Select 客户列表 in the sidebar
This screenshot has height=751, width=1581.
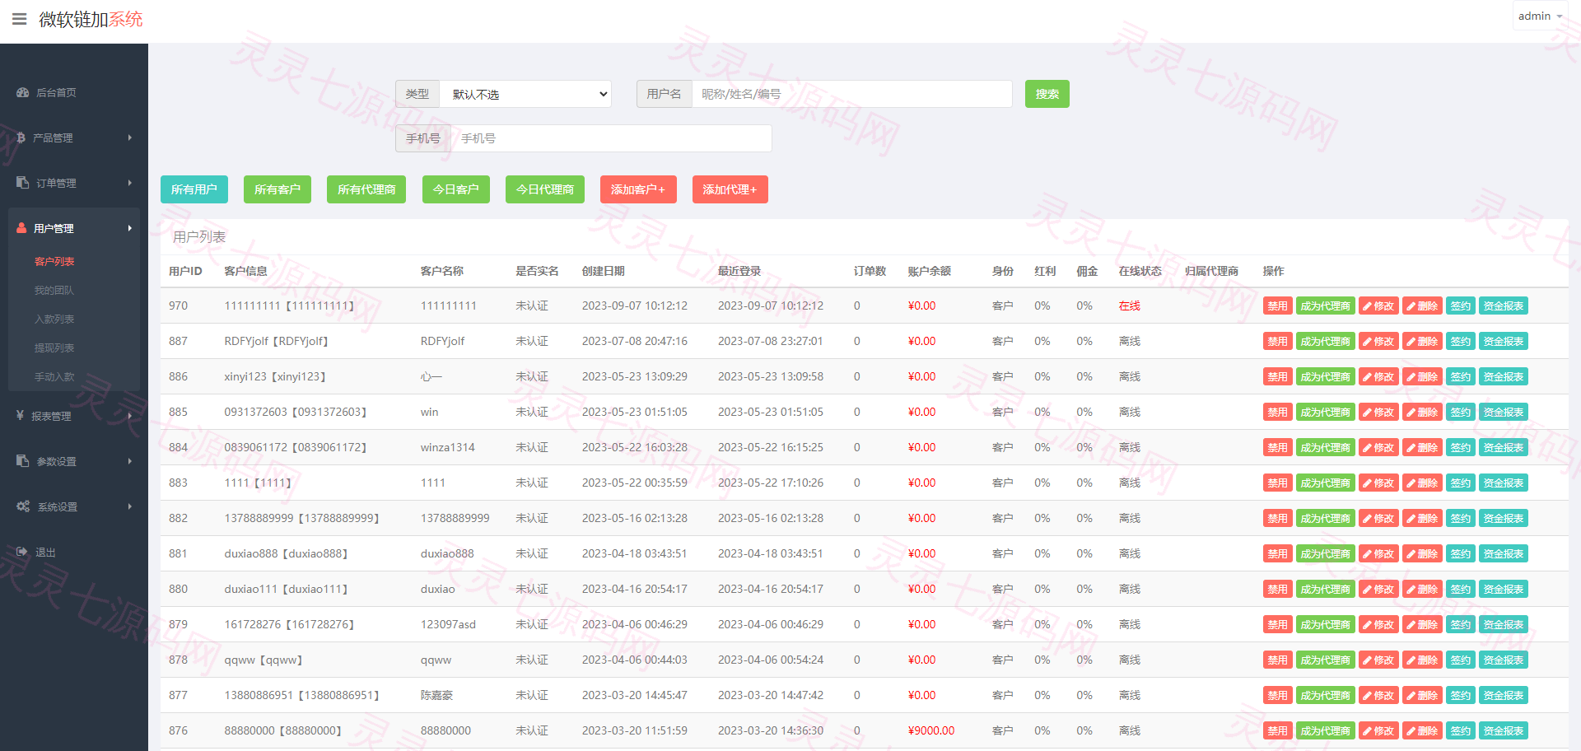[54, 261]
